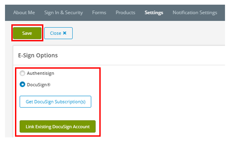Open the About Me tab
This screenshot has width=230, height=142.
click(24, 13)
